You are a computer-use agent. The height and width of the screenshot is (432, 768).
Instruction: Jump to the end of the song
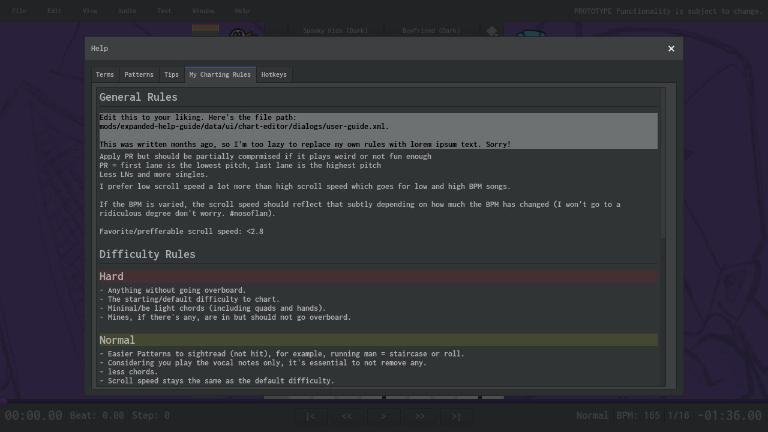click(456, 416)
